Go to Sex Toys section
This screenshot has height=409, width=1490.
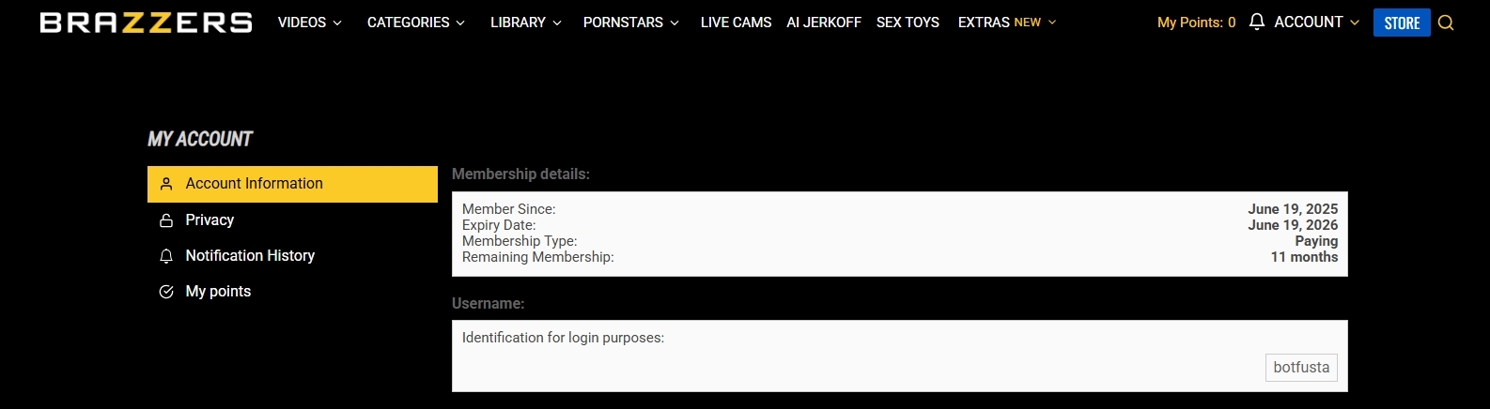click(x=908, y=23)
